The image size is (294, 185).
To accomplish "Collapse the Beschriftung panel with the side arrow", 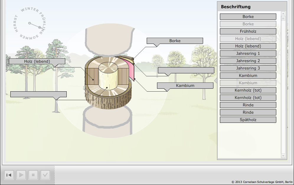I will (x=215, y=80).
